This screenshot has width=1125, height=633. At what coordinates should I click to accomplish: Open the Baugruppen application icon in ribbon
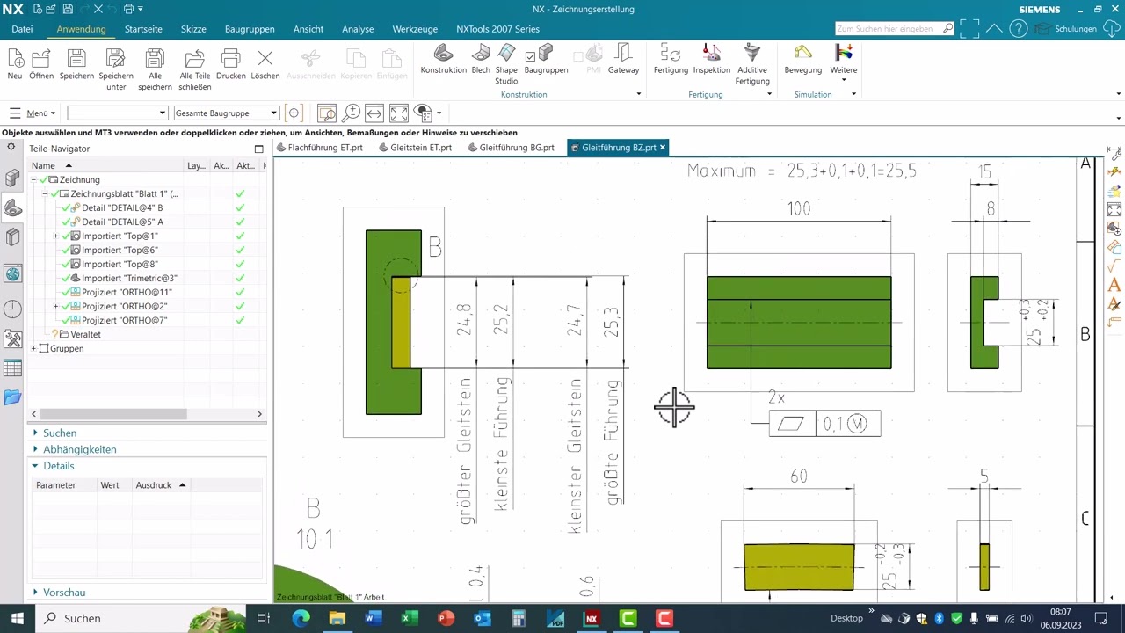pos(546,54)
